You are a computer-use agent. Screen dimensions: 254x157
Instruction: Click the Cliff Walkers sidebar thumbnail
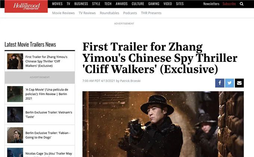15,61
